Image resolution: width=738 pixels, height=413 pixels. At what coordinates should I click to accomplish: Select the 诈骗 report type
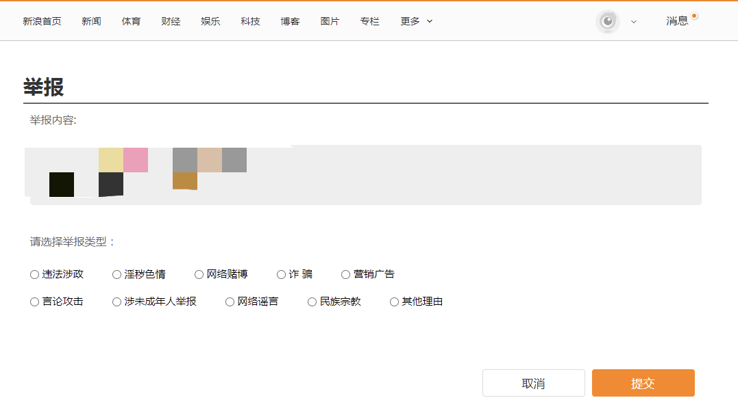click(281, 274)
